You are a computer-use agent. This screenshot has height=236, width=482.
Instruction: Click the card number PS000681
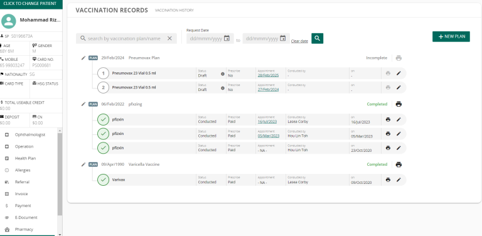coord(41,65)
